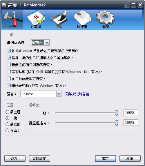The image size is (145, 166).
Task: Toggle 穿透點擊 click-through checkbox
Action: point(9,72)
